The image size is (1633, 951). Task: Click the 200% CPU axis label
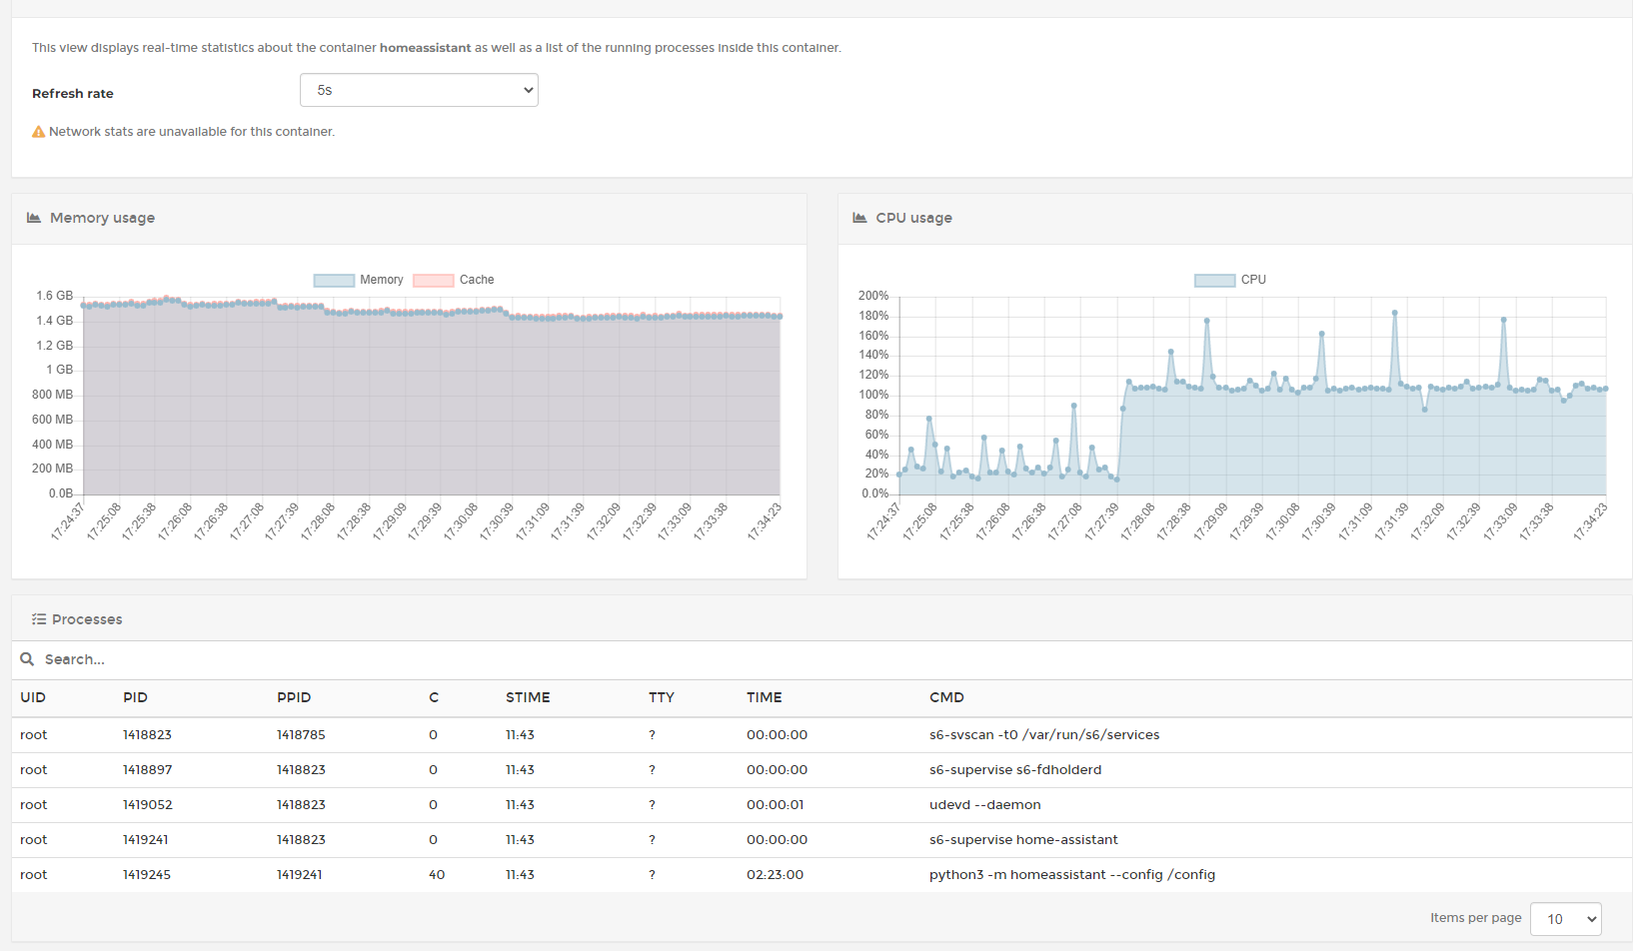point(873,296)
